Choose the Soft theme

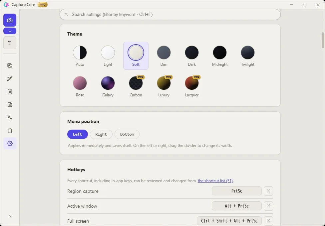click(x=136, y=56)
